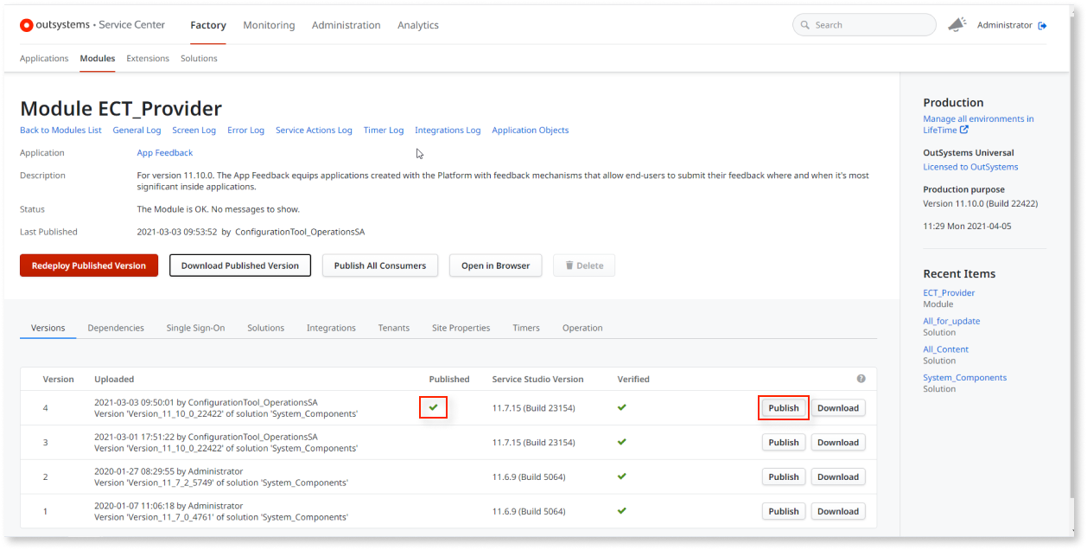1087x550 pixels.
Task: Click the logout icon beside Administrator
Action: (x=1045, y=25)
